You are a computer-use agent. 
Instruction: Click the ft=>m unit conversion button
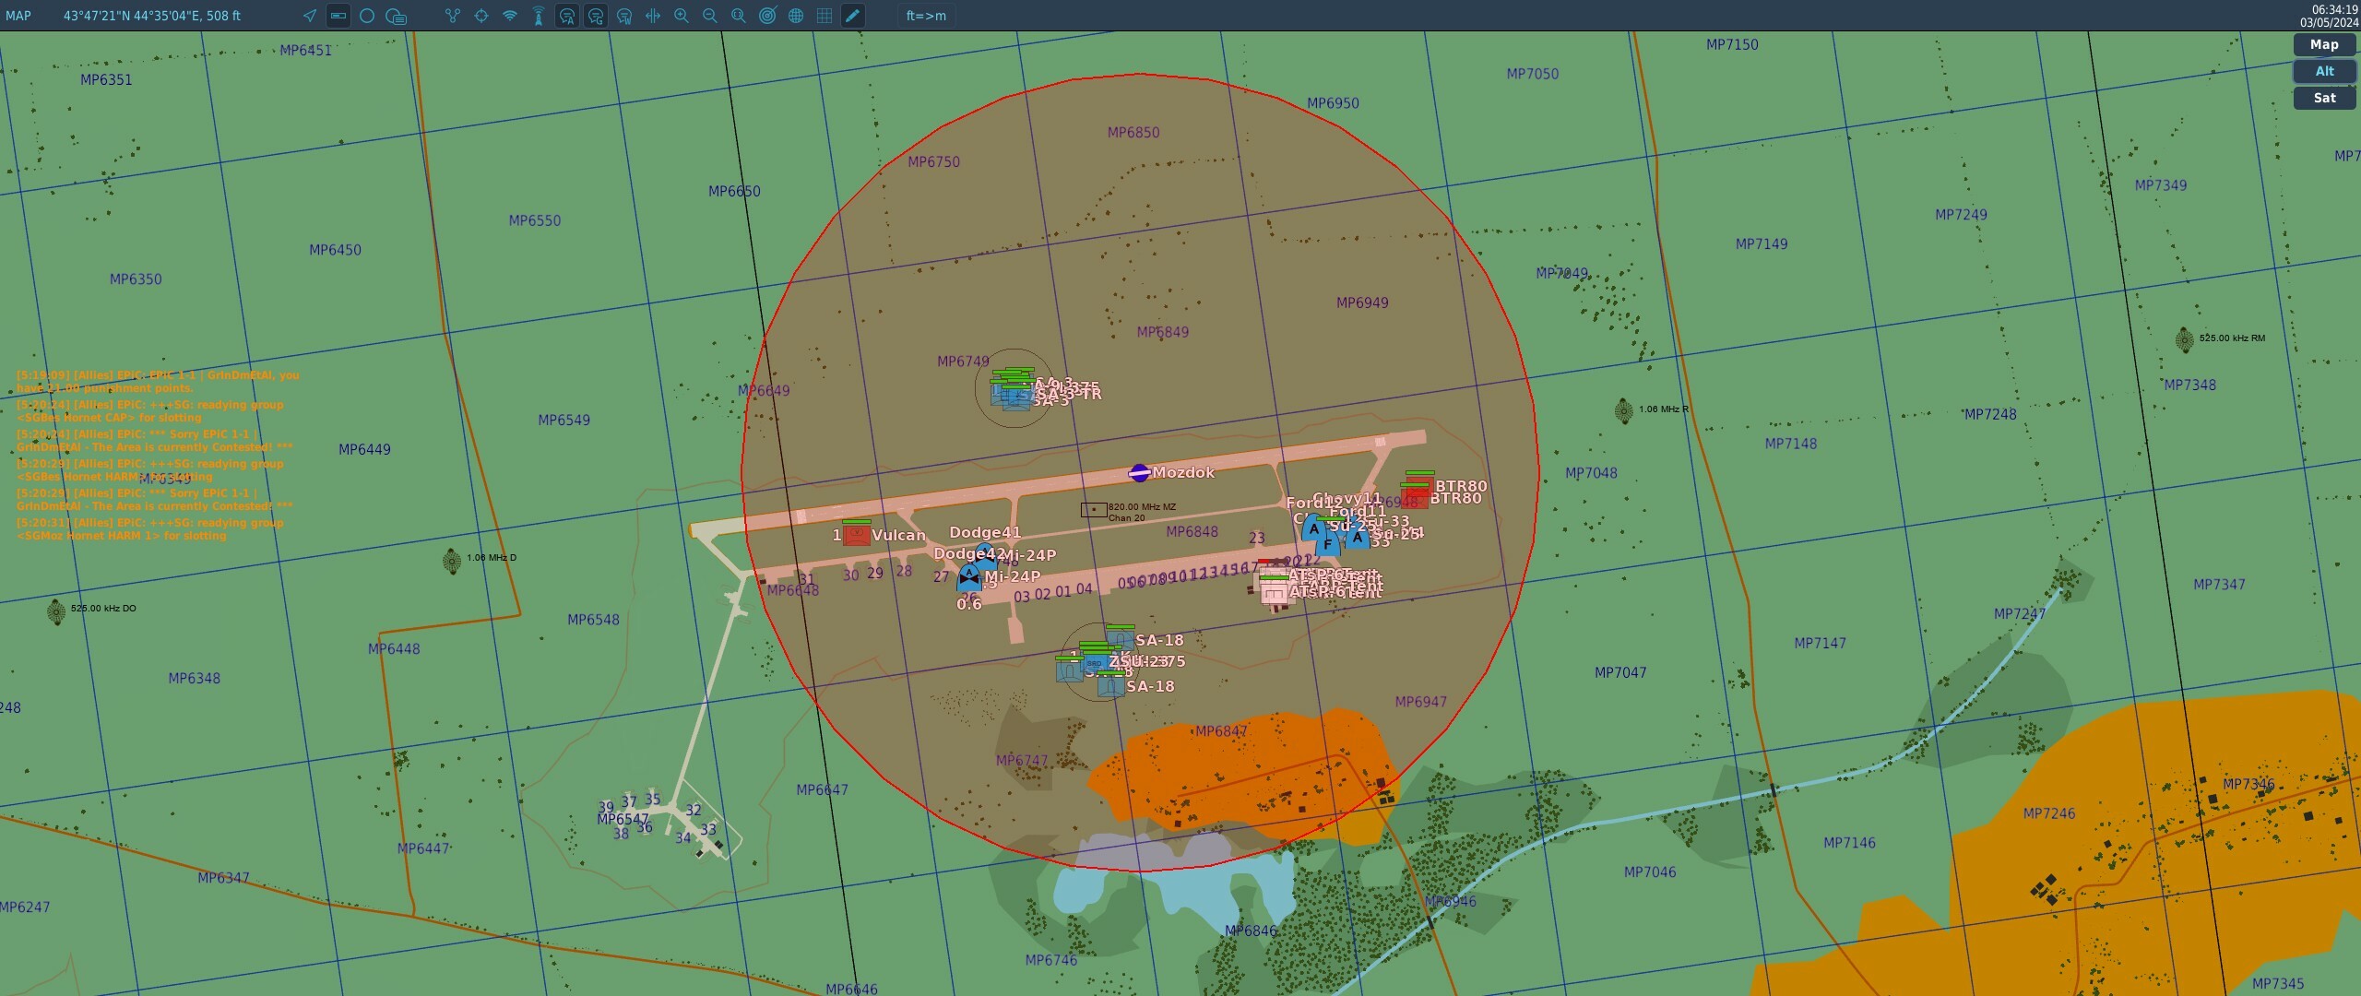click(926, 16)
